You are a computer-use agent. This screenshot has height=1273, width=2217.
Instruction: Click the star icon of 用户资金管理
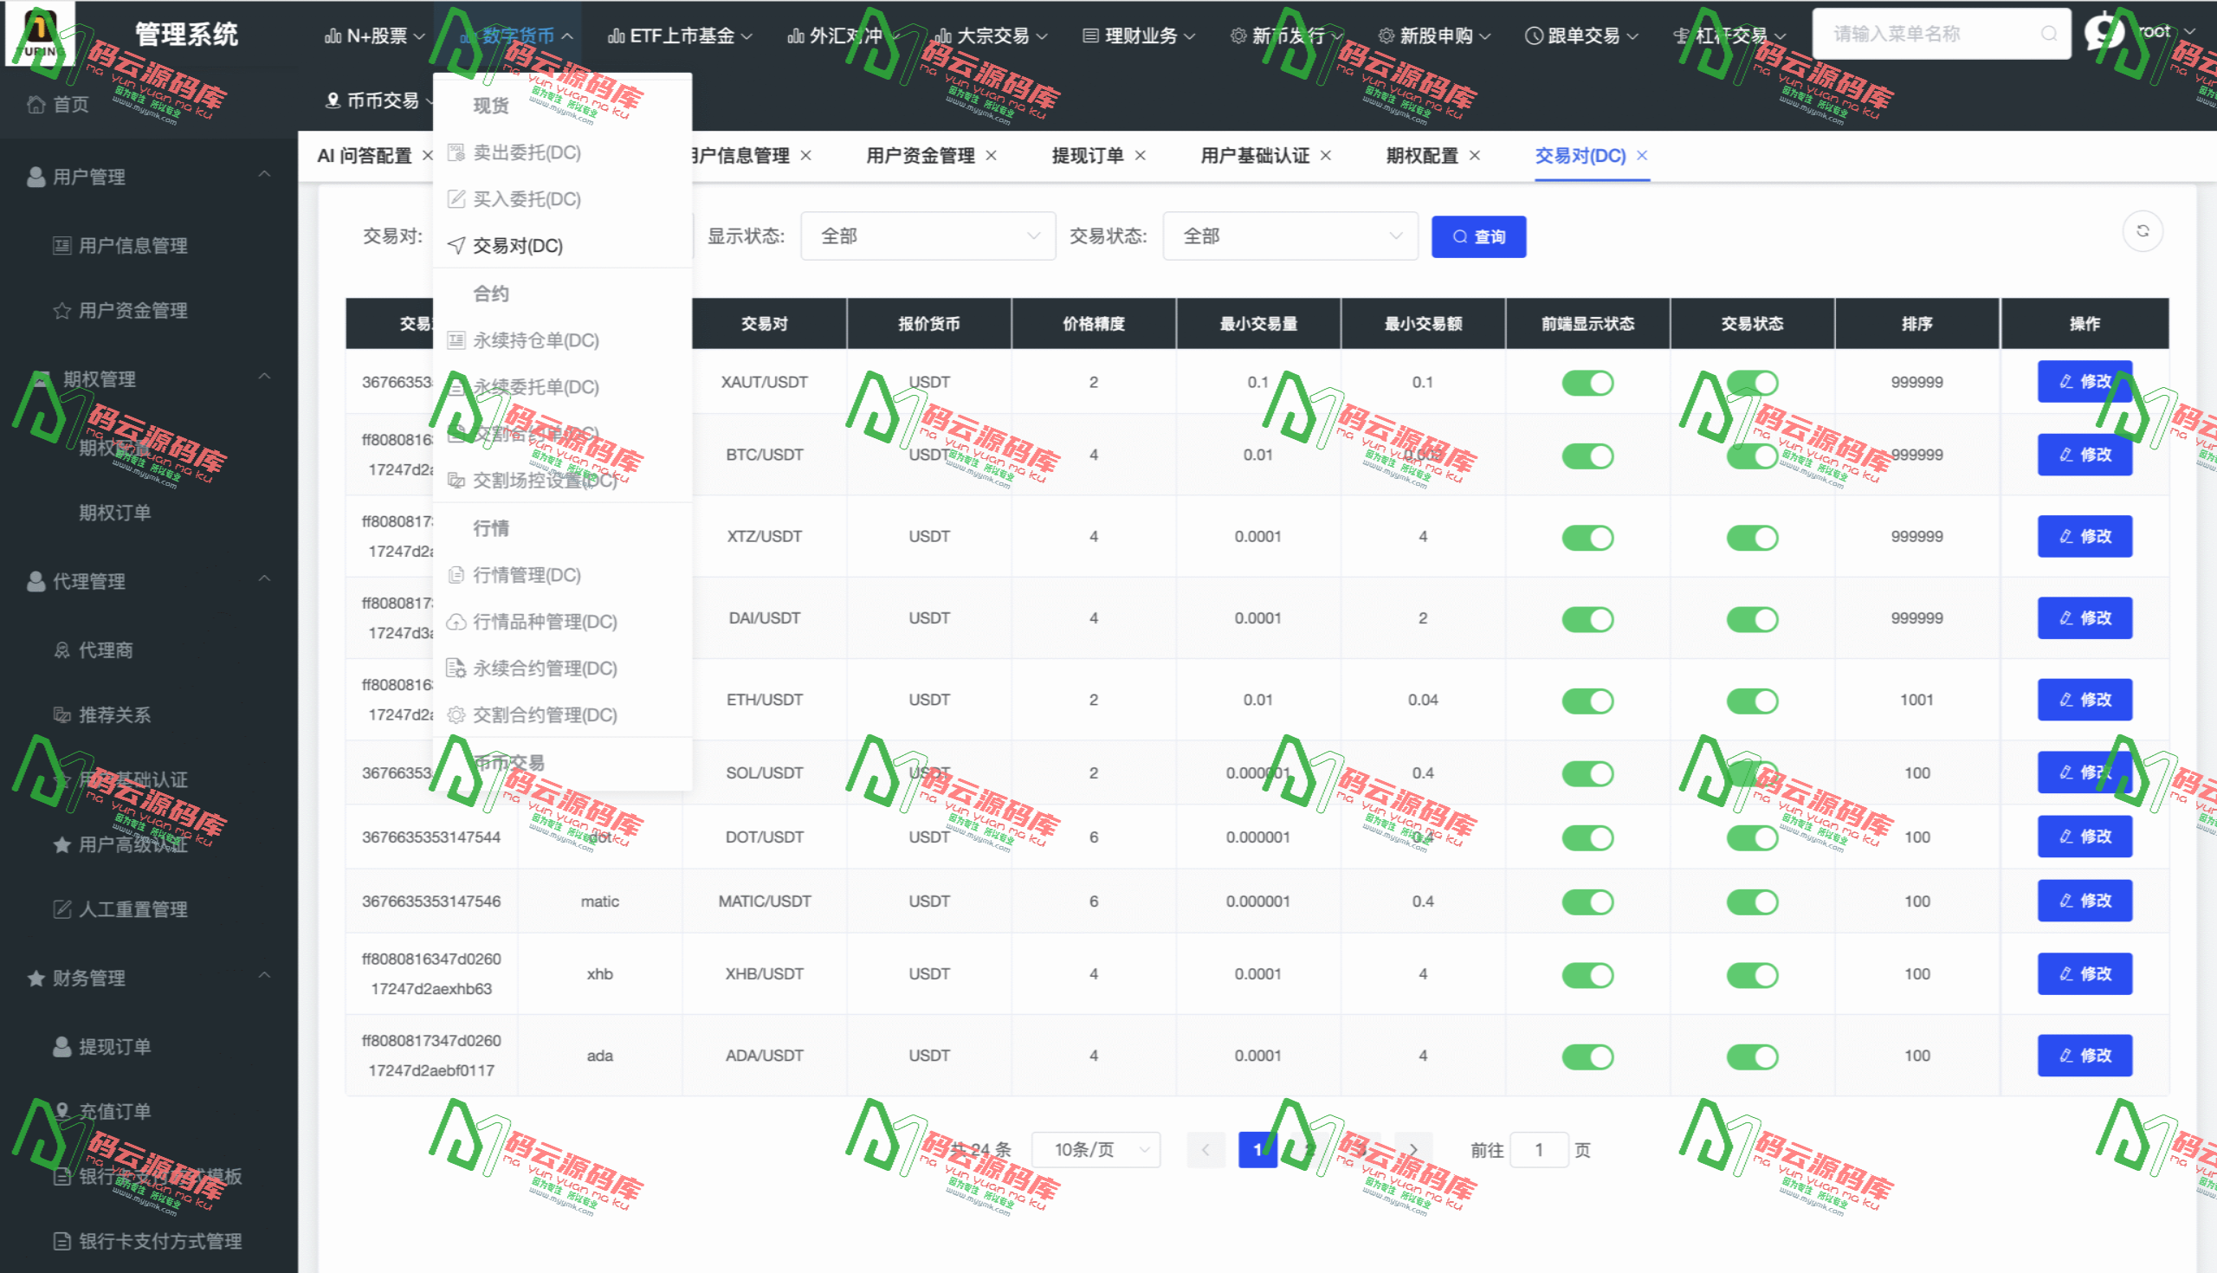(62, 310)
